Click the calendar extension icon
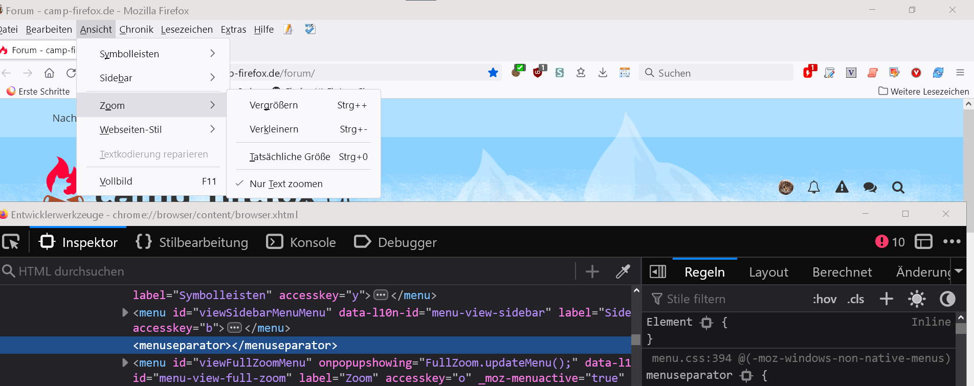 (625, 73)
